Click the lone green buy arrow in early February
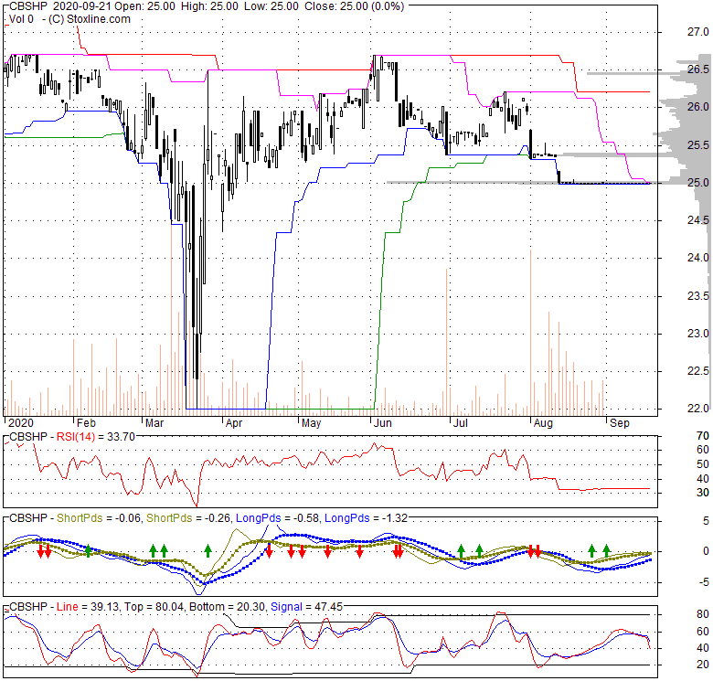 coord(89,550)
